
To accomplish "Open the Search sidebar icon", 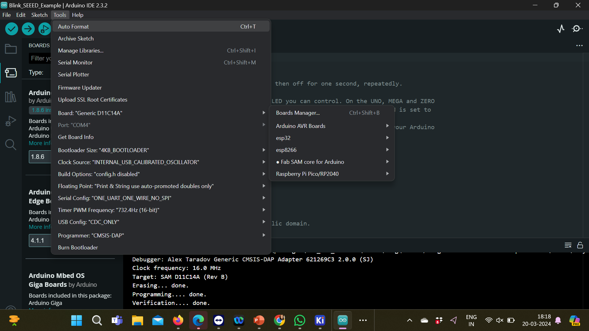I will tap(11, 144).
